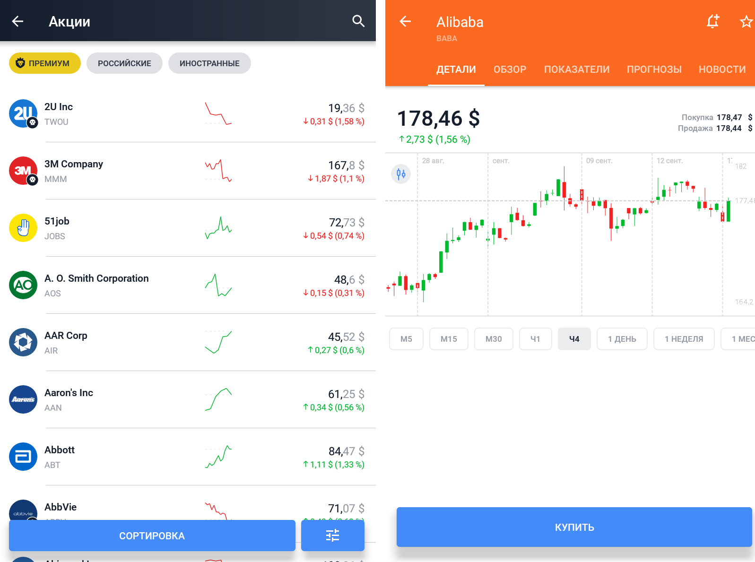This screenshot has height=562, width=755.
Task: Open the Сортировка sorting options
Action: click(x=152, y=536)
